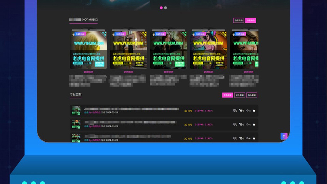Select the last filter tab in 今日更新 section
327x184 pixels.
click(252, 95)
